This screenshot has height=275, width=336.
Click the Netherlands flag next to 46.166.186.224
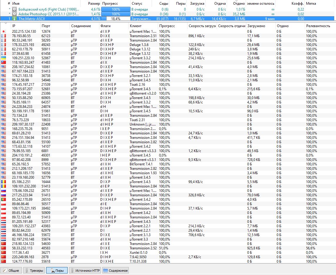pyautogui.click(x=4, y=235)
